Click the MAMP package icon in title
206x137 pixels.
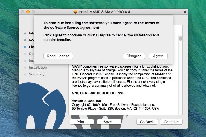(76, 12)
